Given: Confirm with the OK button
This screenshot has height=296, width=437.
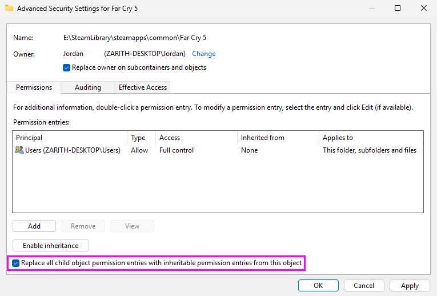Looking at the screenshot, I should tap(318, 285).
